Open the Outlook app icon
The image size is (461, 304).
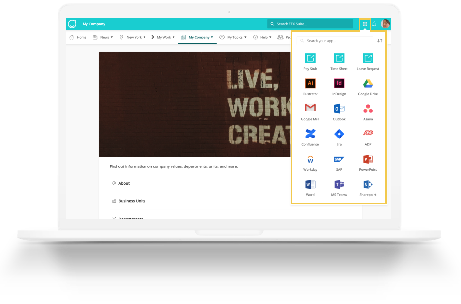pos(339,109)
